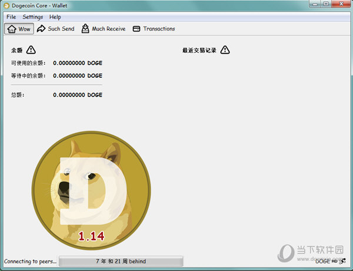Screen dimensions: 353x271
Task: Click the DOGE unit selector in status bar
Action: point(322,261)
